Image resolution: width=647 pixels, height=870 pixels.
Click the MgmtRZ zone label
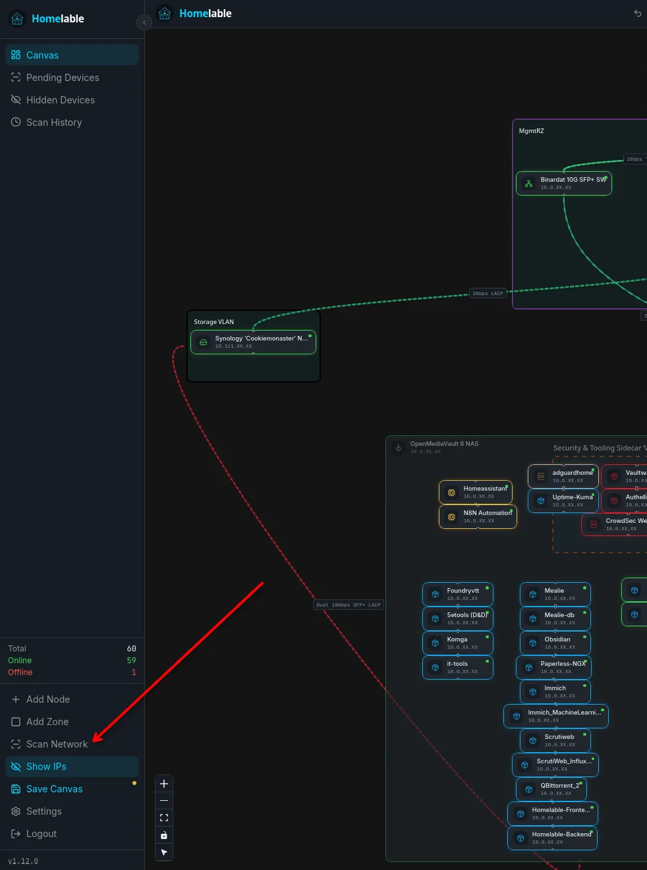click(531, 131)
